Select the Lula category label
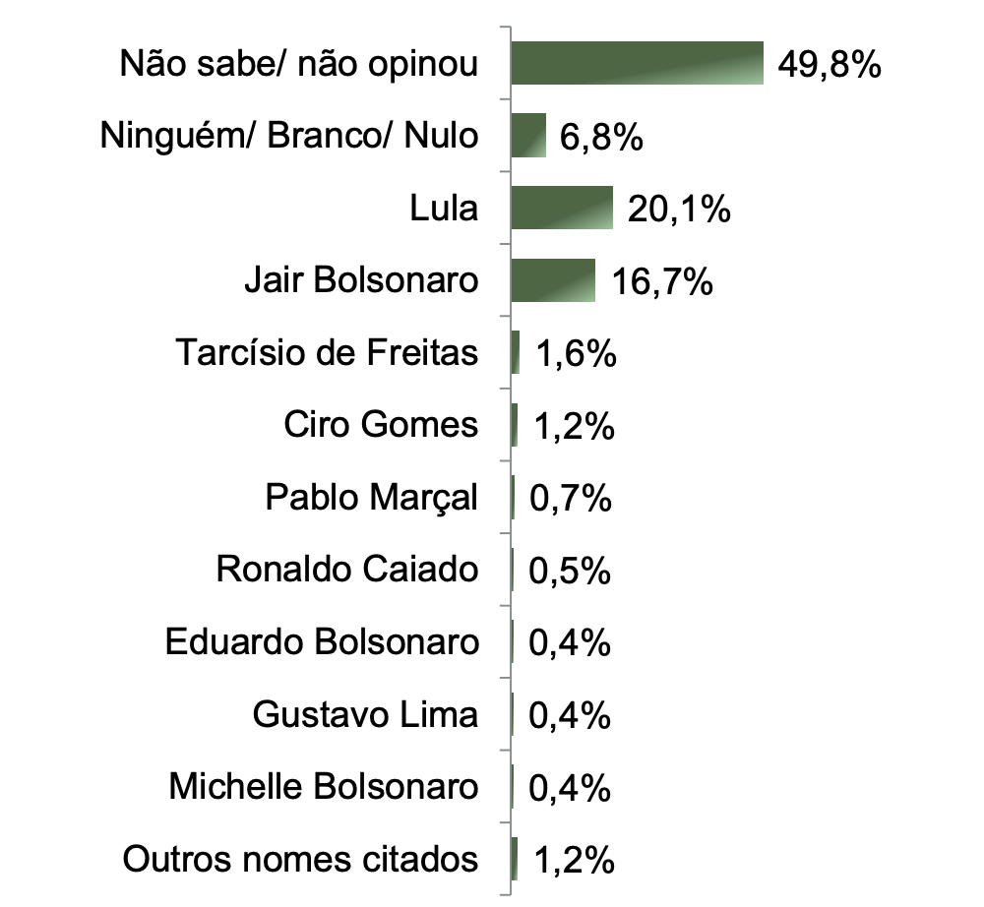 [x=445, y=209]
